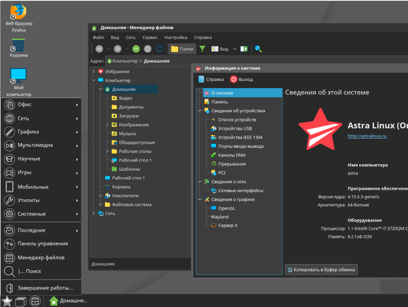Open the Вид view dropdown arrow

tap(235, 49)
